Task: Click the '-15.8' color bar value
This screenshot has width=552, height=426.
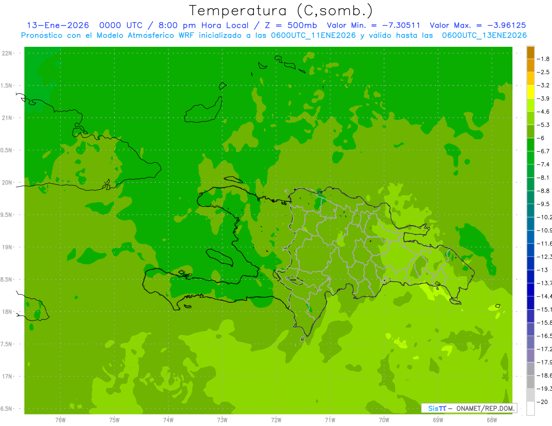Action: [545, 323]
